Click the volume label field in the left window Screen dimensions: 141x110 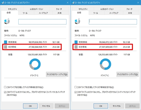[x=42, y=22]
